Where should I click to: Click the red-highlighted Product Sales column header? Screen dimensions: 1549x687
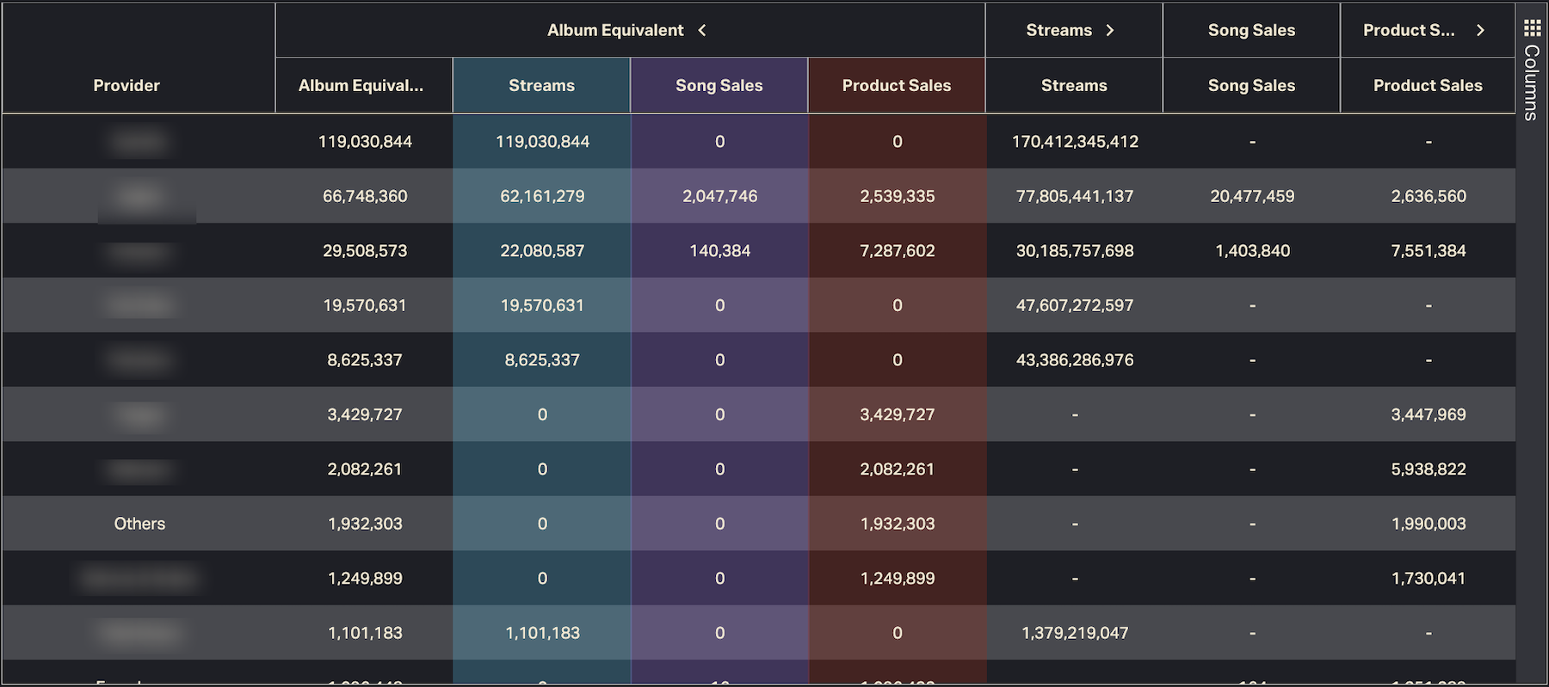[x=896, y=85]
